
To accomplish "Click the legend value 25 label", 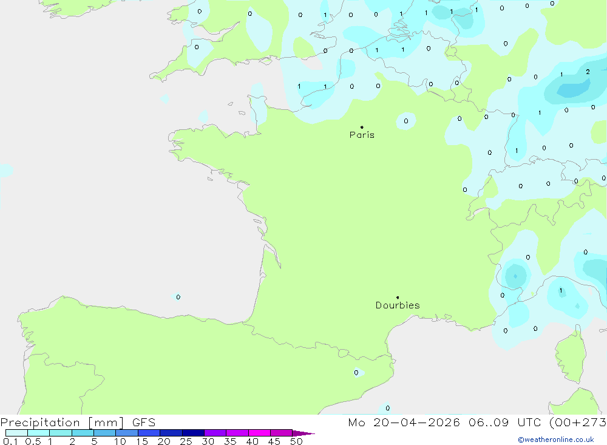I will pyautogui.click(x=186, y=441).
